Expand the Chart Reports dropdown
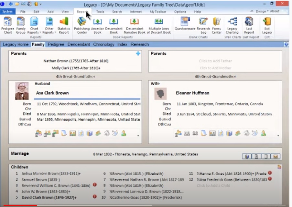The width and height of the screenshot is (292, 207). pos(34,25)
